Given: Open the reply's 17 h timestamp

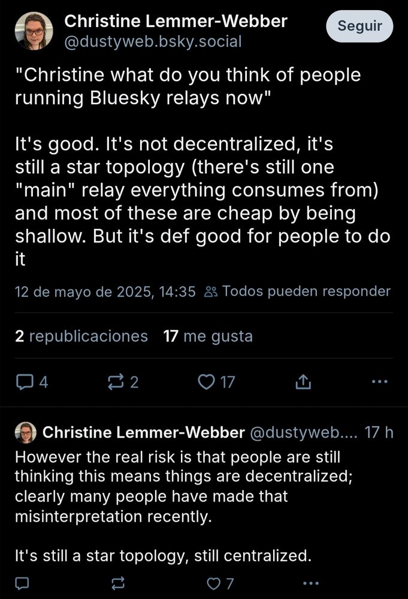Looking at the screenshot, I should (379, 432).
